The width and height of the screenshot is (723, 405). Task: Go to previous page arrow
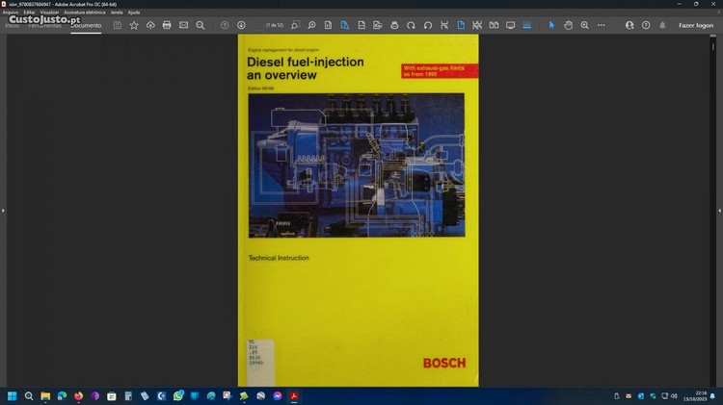click(225, 25)
